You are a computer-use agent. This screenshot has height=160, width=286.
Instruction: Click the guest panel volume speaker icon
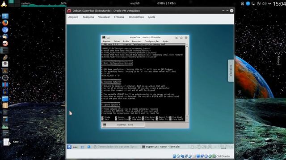click(x=198, y=147)
